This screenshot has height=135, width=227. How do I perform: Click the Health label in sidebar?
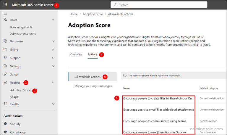(x=14, y=104)
